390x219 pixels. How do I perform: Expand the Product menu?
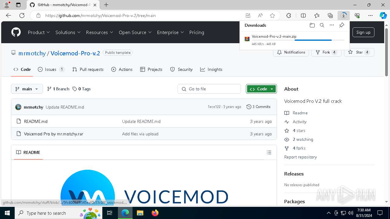coord(39,32)
